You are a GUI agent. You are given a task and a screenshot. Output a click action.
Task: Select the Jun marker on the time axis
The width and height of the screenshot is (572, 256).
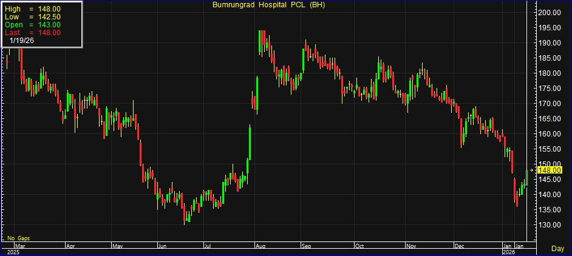[162, 247]
